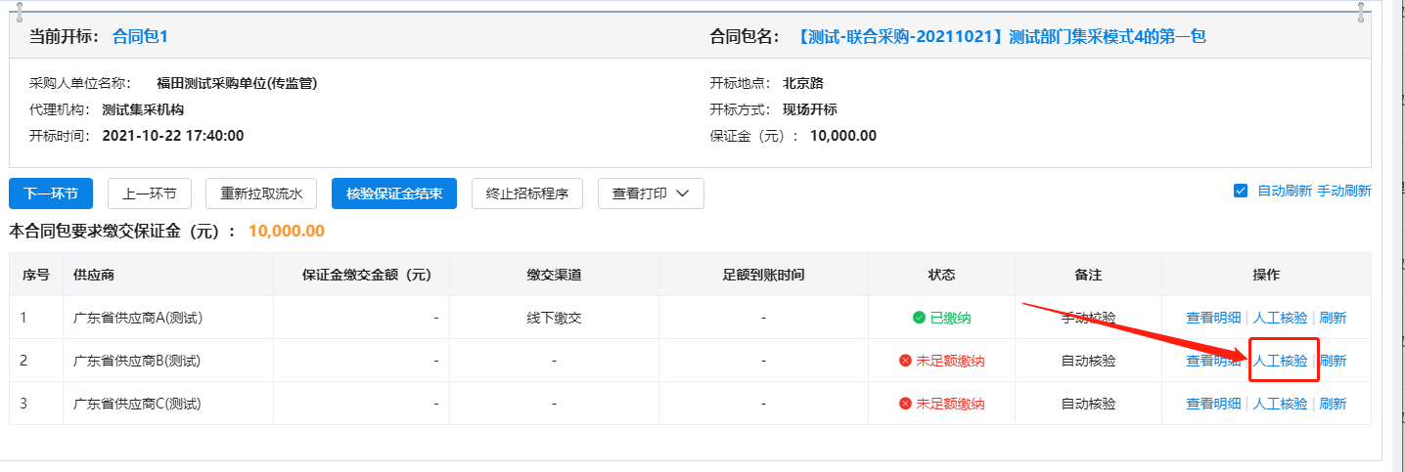Open 人工核验 for 广东省供应商A(测试)
Viewport: 1405px width, 472px height.
pyautogui.click(x=1280, y=318)
